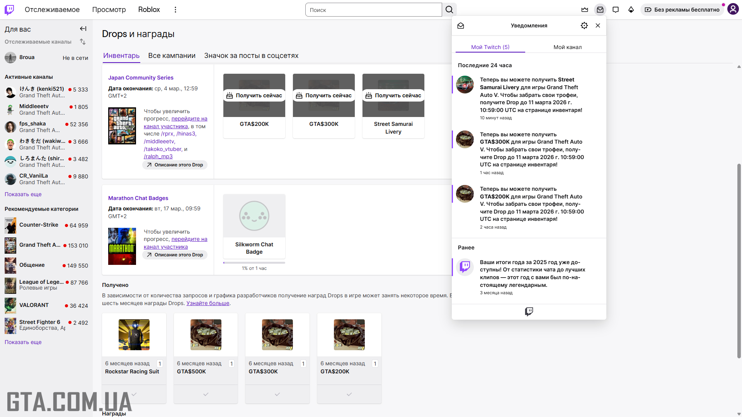742x417 pixels.
Task: Click Silkworm Chat Badge progress bar
Action: pyautogui.click(x=254, y=263)
